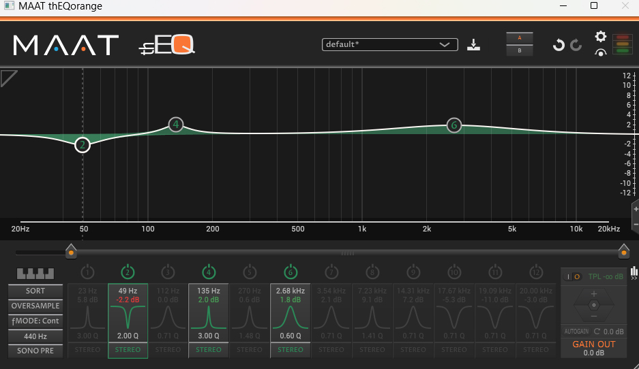Click the band 10 dip filter shape

pos(454,317)
